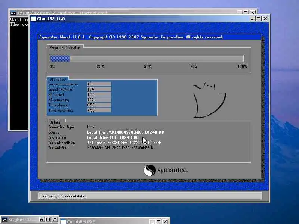Click the current partition Fat32 details text
The width and height of the screenshot is (299, 224).
[x=124, y=143]
